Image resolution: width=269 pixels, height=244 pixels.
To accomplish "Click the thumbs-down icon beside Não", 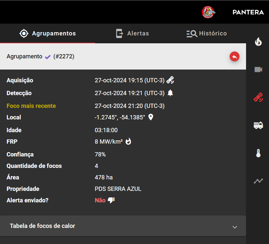I will [x=111, y=200].
